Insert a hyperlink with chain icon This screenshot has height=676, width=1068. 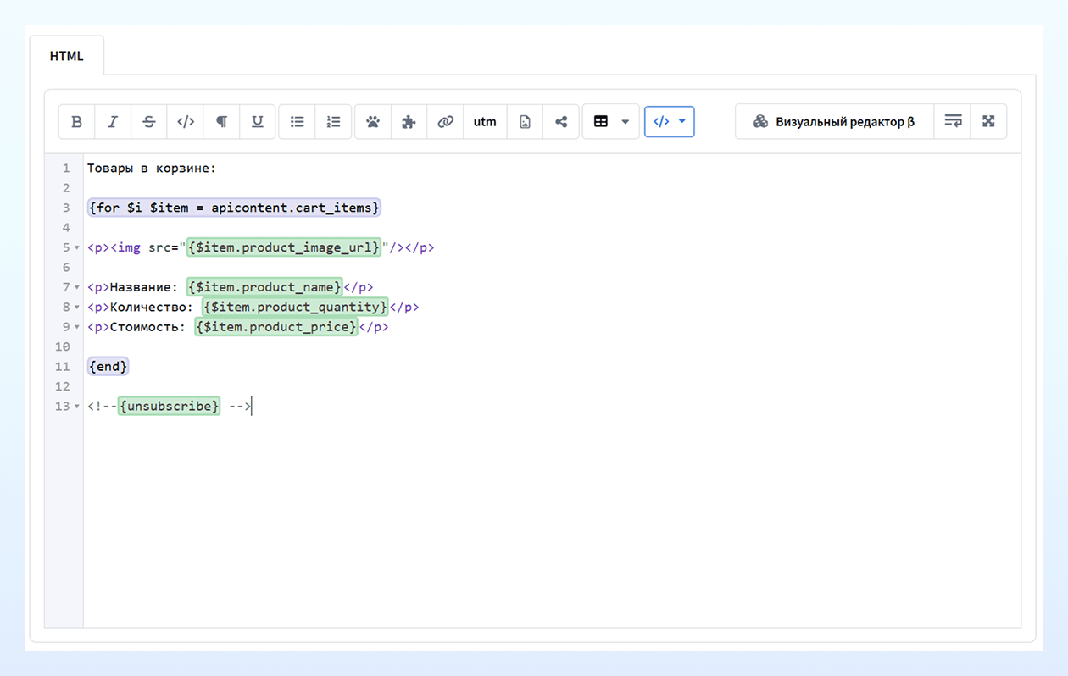click(x=445, y=122)
